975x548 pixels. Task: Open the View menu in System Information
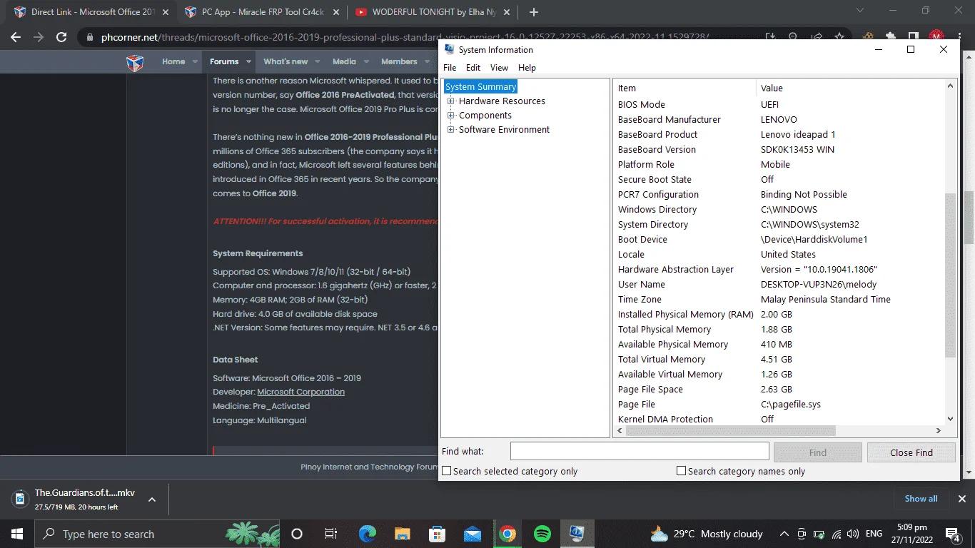click(x=499, y=68)
